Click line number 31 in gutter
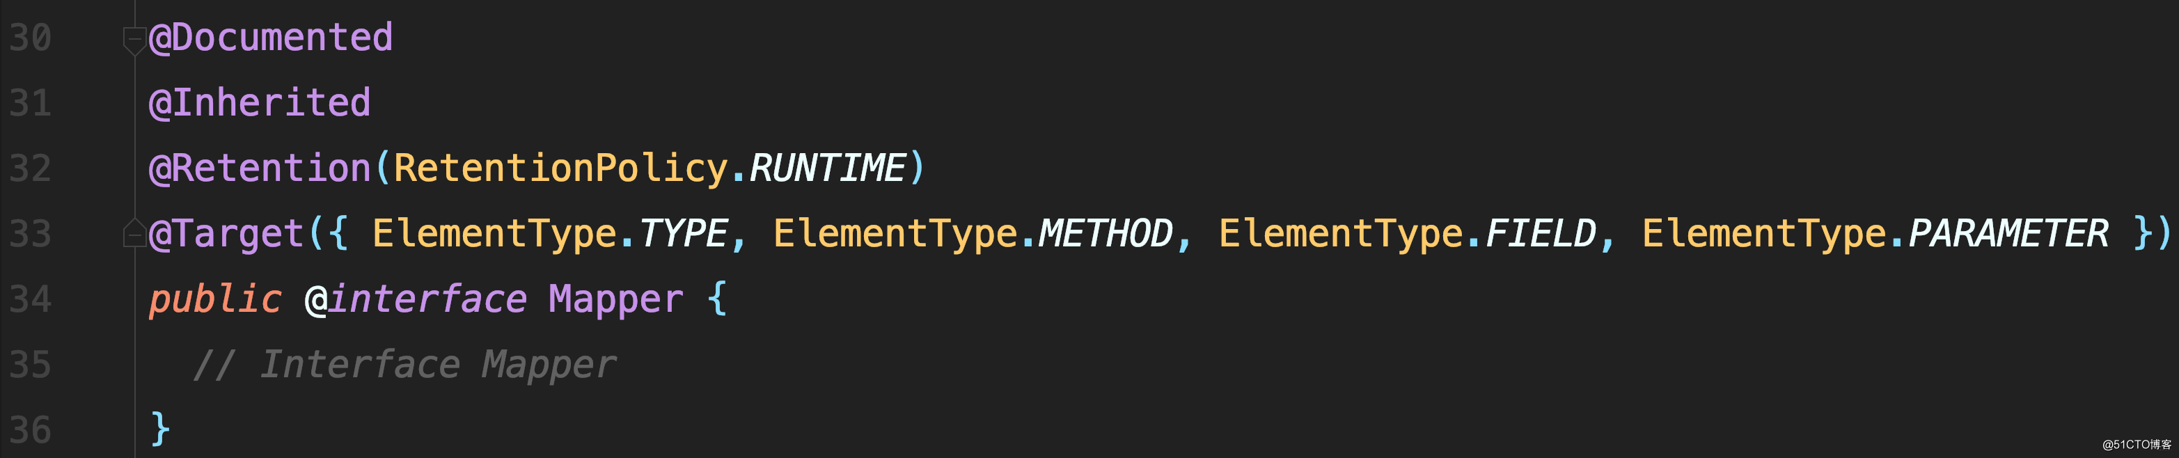Image resolution: width=2179 pixels, height=458 pixels. click(x=31, y=103)
